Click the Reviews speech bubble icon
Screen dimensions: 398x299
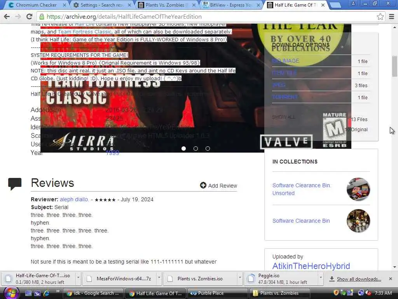pyautogui.click(x=15, y=184)
